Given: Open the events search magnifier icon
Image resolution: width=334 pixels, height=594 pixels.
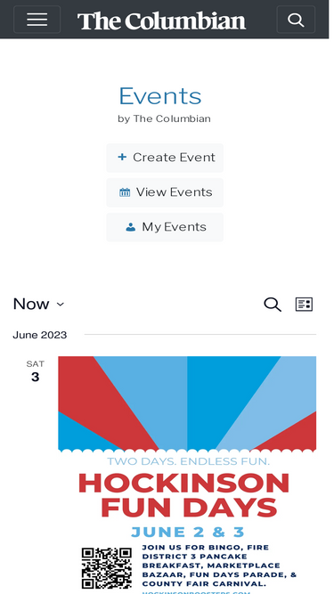Looking at the screenshot, I should [273, 305].
